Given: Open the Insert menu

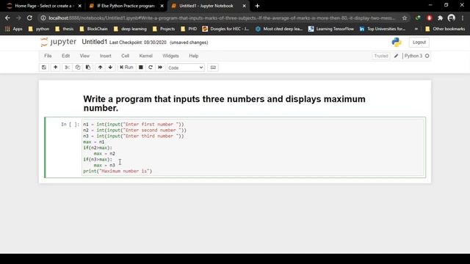Looking at the screenshot, I should (105, 56).
